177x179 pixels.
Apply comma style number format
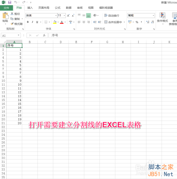141,22
